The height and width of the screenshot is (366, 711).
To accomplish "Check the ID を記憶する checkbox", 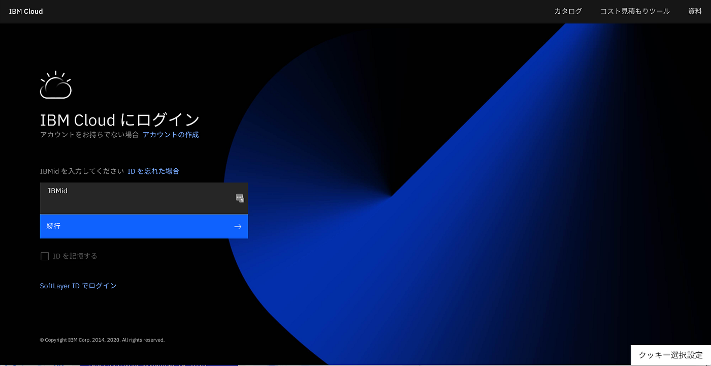I will click(45, 256).
